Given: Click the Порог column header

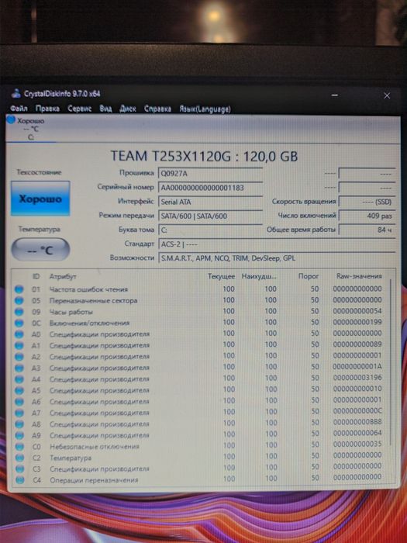Looking at the screenshot, I should (309, 276).
